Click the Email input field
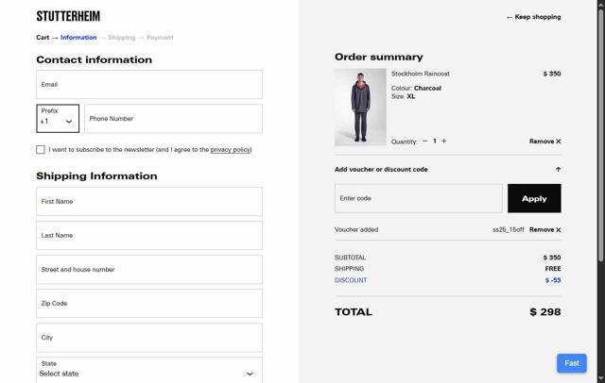Viewport: 605px width, 383px height. tap(149, 85)
